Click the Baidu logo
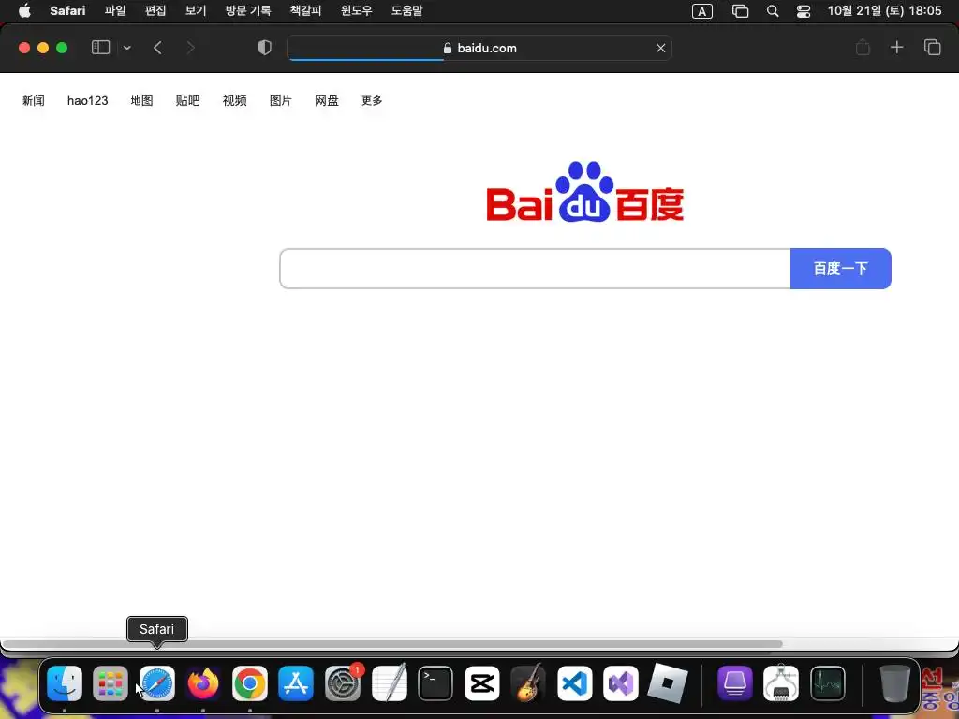959x719 pixels. click(585, 191)
